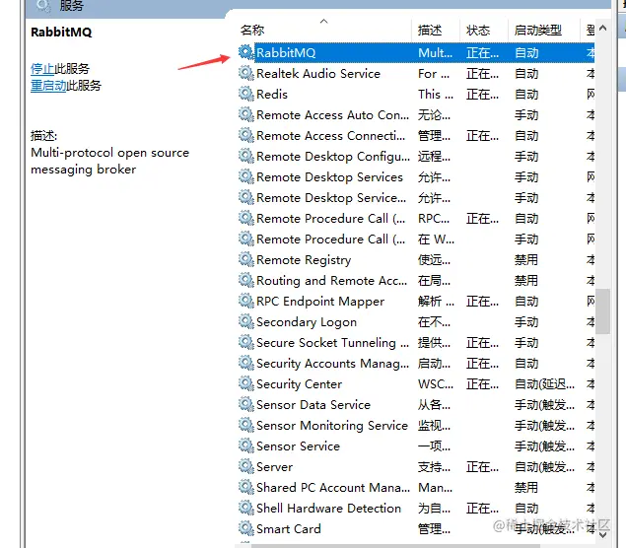Click the gear icon beside Remote Access Connecti...
The height and width of the screenshot is (548, 626).
click(x=246, y=135)
